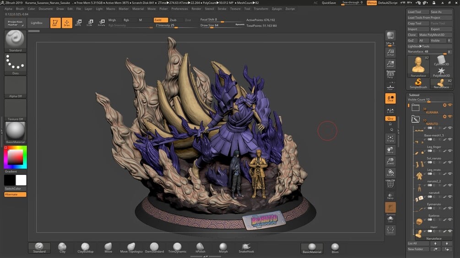Select the ClayBuildup brush
Viewport: 460px width, 258px height.
pyautogui.click(x=86, y=248)
